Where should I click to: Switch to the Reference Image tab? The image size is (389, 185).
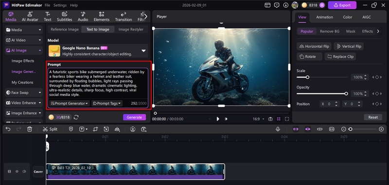pyautogui.click(x=65, y=30)
